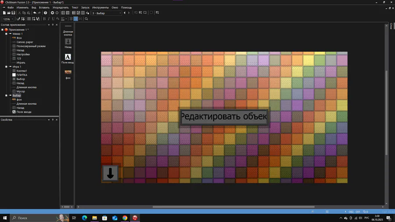The width and height of the screenshot is (395, 222).
Task: Open the Help question mark icon
Action: click(46, 13)
